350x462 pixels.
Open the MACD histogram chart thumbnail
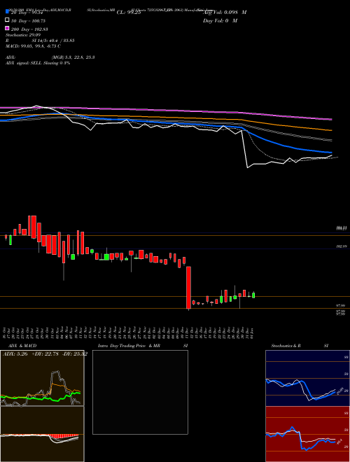coord(42,434)
